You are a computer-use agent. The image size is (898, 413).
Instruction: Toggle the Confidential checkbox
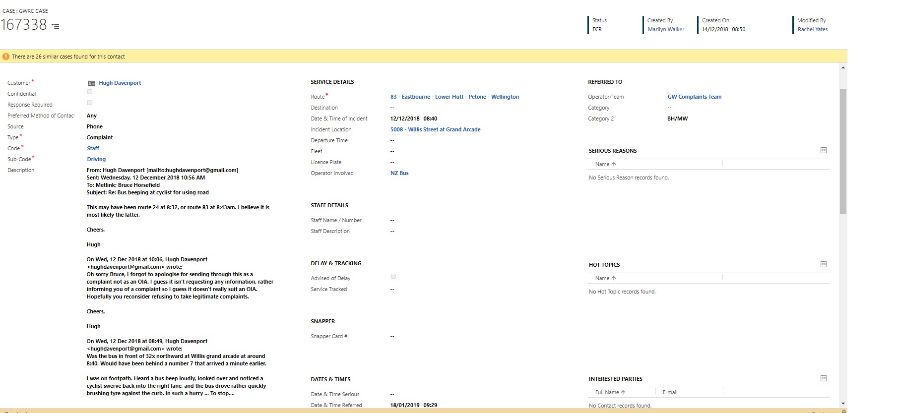(90, 92)
